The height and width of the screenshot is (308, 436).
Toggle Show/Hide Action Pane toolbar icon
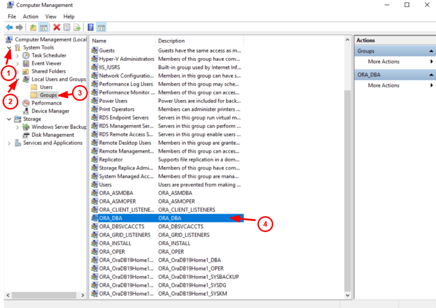tap(101, 27)
